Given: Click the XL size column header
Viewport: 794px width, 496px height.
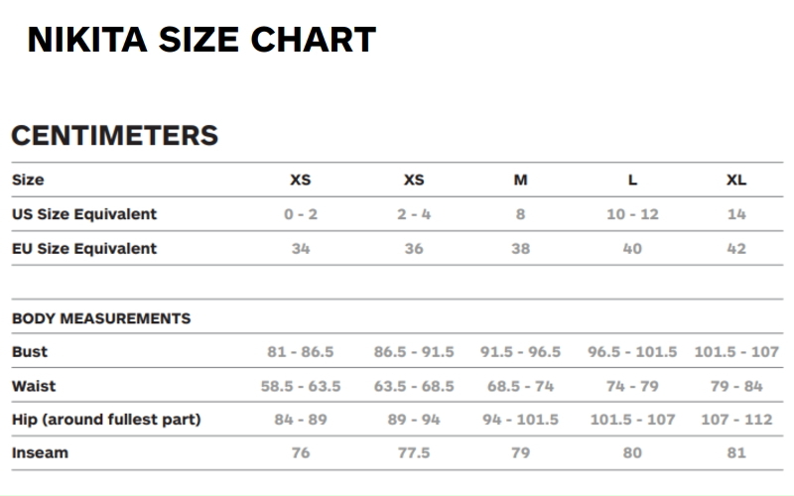Looking at the screenshot, I should click(735, 181).
